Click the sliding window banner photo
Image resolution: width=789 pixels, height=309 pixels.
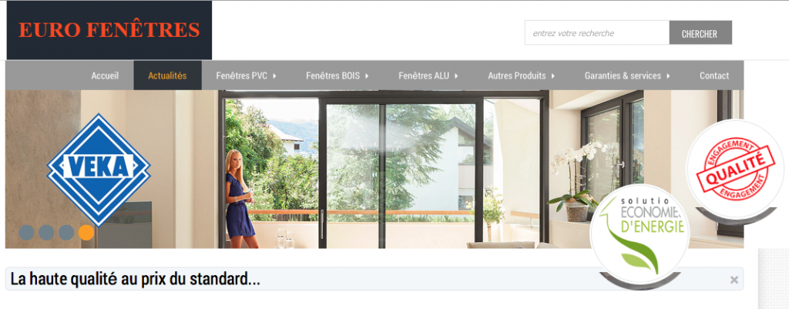[x=374, y=169]
